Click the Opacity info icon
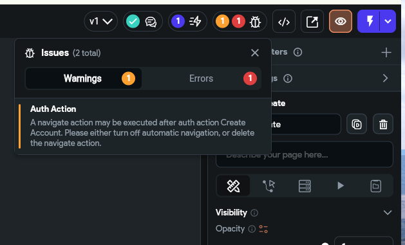The width and height of the screenshot is (405, 245). tap(252, 229)
